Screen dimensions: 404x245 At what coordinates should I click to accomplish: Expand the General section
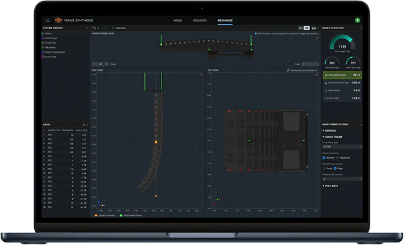pos(329,131)
